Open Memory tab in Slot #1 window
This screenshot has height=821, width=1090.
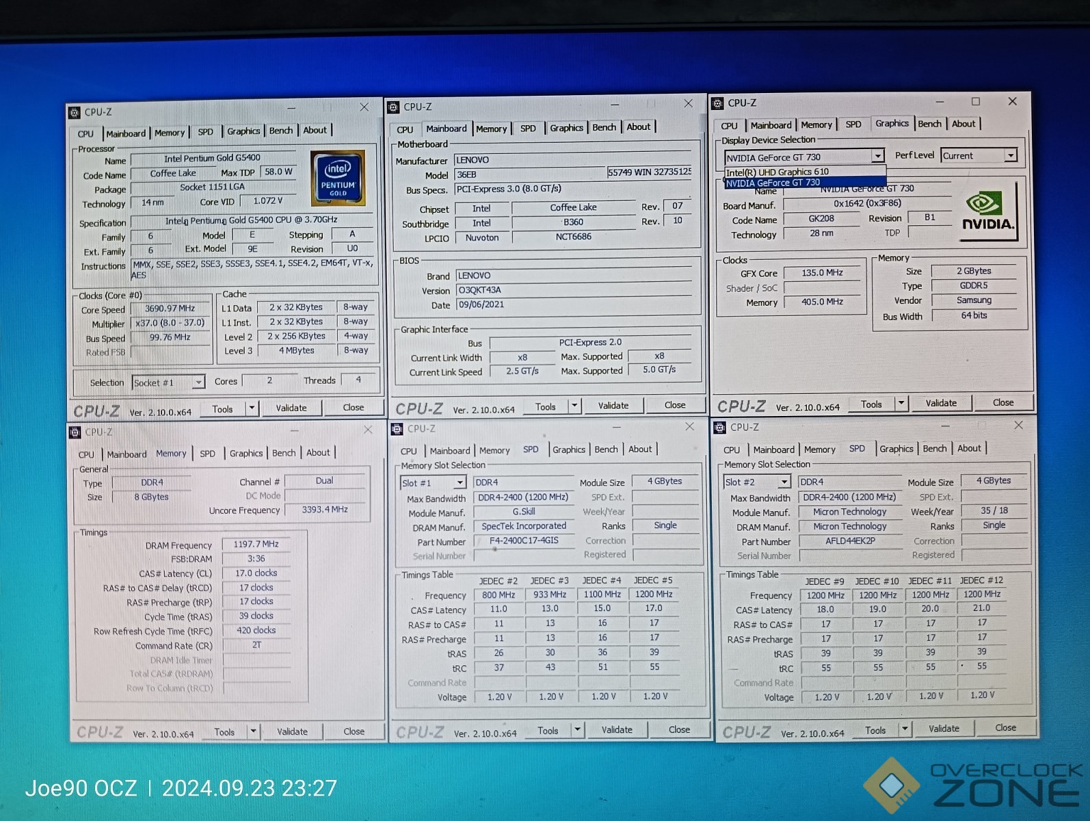[x=494, y=450]
